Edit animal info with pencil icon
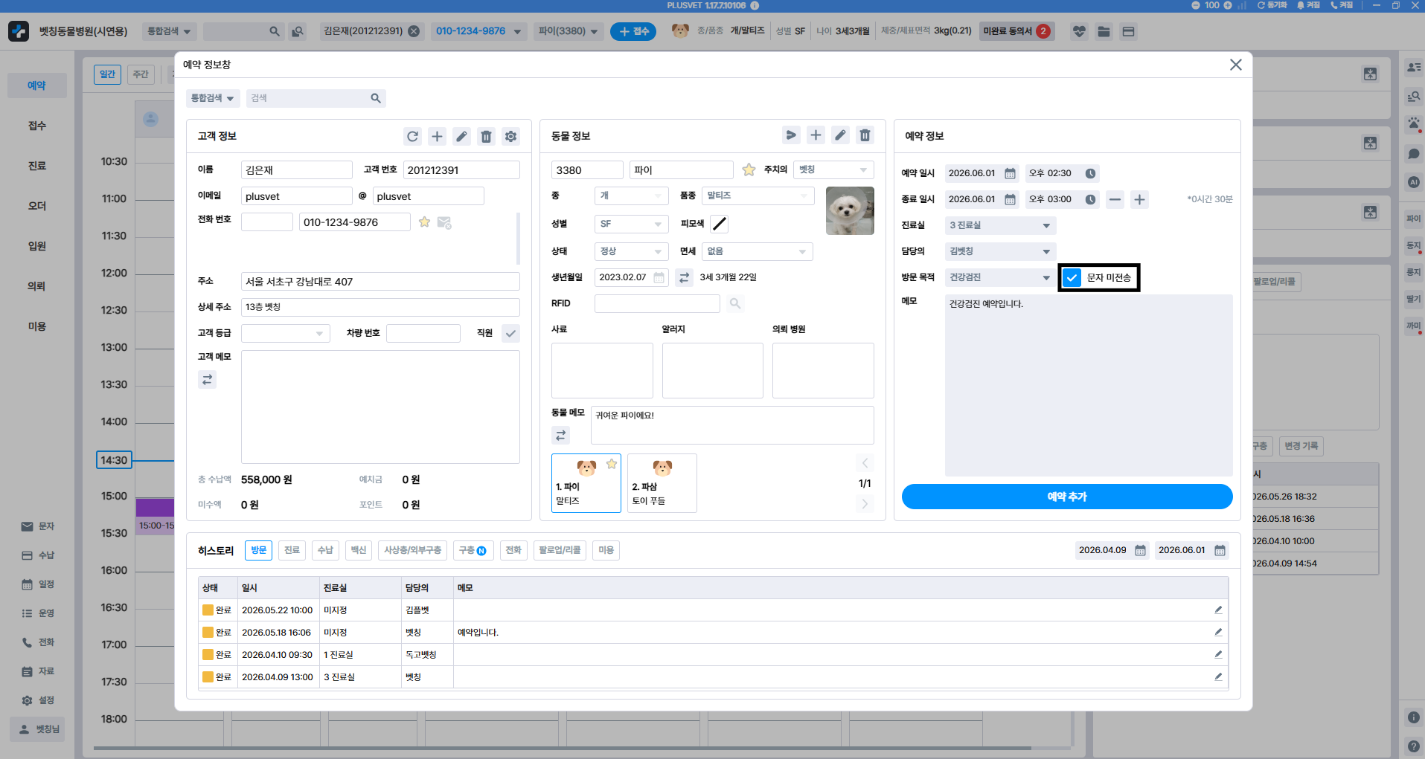This screenshot has height=759, width=1425. tap(840, 135)
